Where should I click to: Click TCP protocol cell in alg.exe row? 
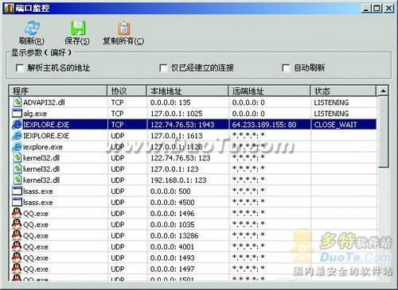tap(117, 114)
